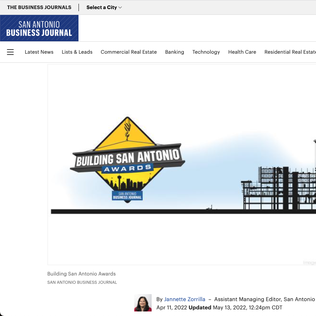Image resolution: width=316 pixels, height=316 pixels.
Task: Click Jannette Zorrilla's author photo
Action: coord(143,303)
